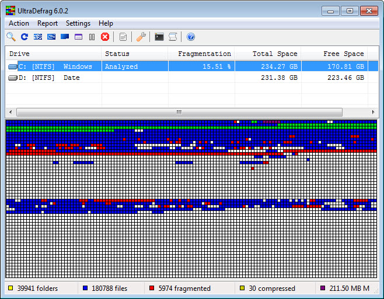Minimize the UltraDefrag window
The image size is (384, 299).
point(330,11)
